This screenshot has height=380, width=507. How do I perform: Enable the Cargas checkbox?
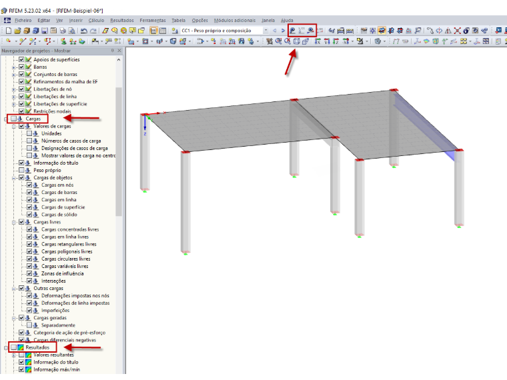(x=13, y=119)
